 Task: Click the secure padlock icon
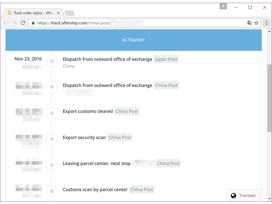[x=33, y=23]
